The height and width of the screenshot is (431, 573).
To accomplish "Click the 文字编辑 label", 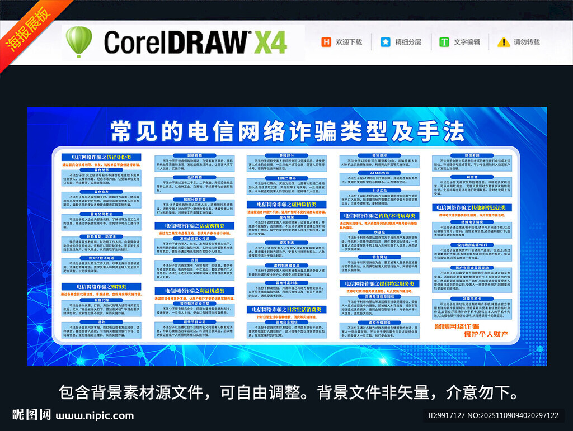I will (467, 42).
